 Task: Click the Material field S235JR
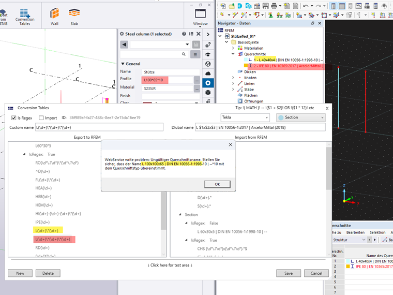[167, 89]
